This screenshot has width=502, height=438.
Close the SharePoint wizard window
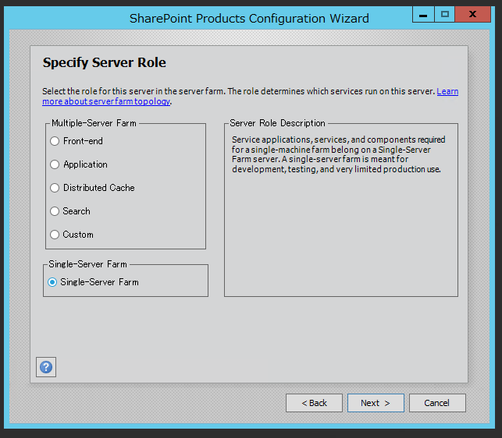pos(473,14)
